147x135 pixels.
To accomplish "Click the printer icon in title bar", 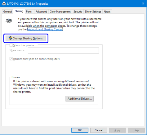I will tap(4, 4).
